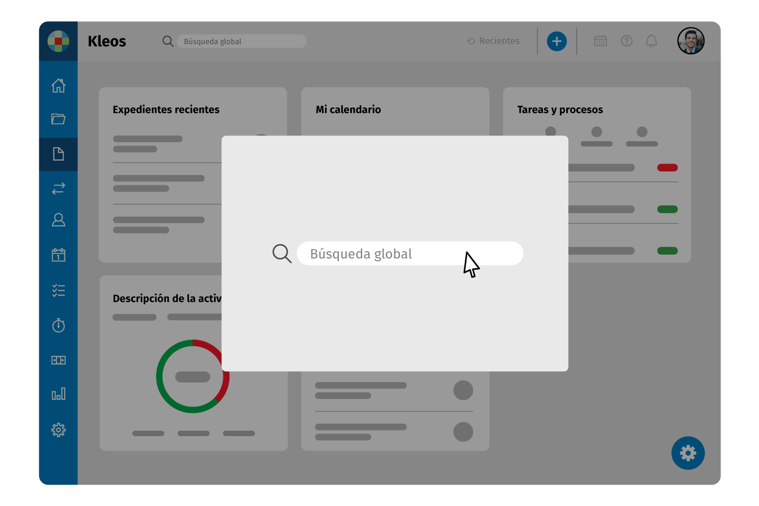Open the task checklist icon
759x506 pixels.
click(58, 290)
